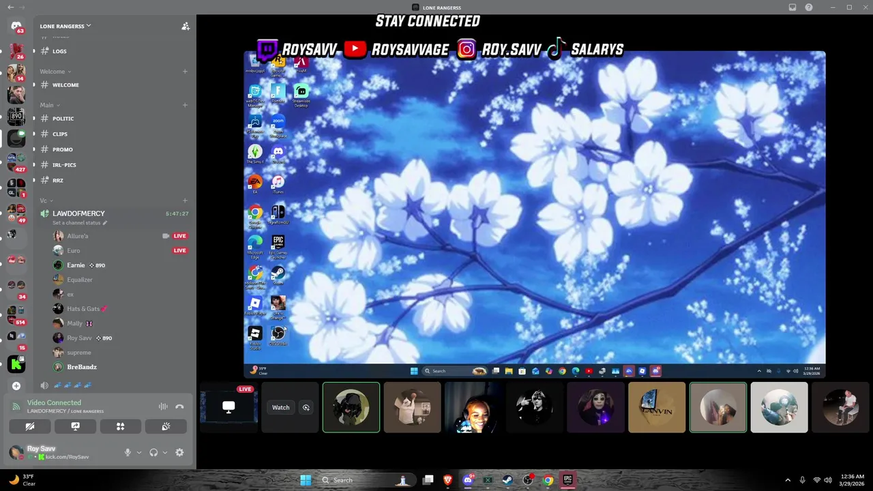The height and width of the screenshot is (491, 873).
Task: Open Roy Savv user profile panel
Action: coord(59,452)
